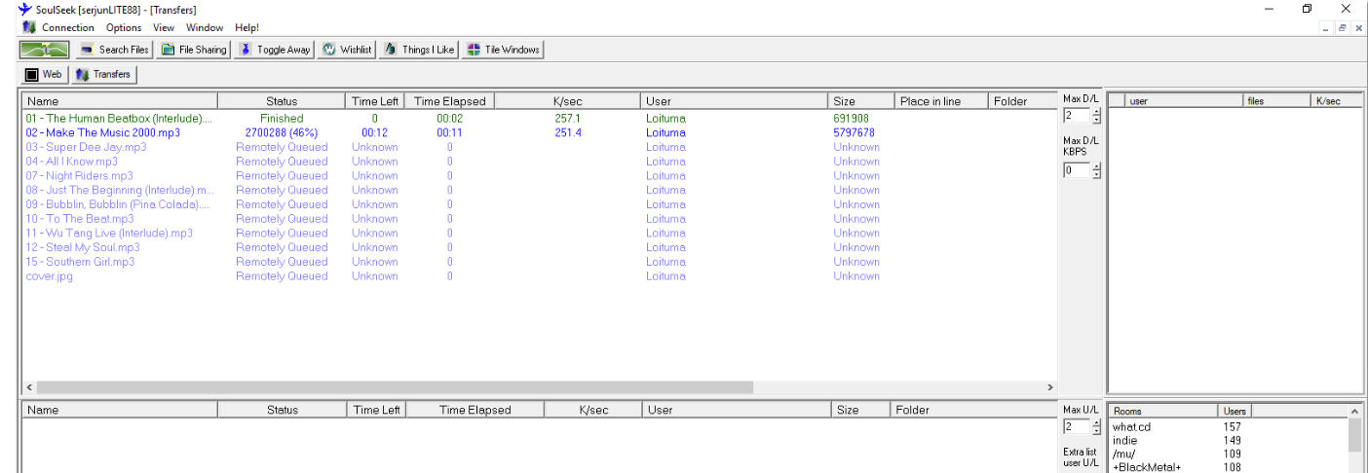This screenshot has width=1368, height=473.
Task: Open the Wishlist
Action: tap(347, 50)
